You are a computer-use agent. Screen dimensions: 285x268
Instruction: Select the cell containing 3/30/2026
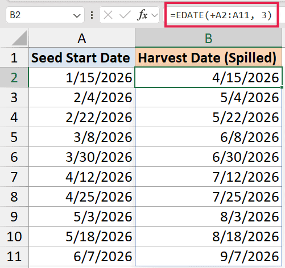(82, 157)
